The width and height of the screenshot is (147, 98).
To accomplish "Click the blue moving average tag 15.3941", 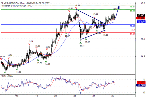I will tap(141, 22).
